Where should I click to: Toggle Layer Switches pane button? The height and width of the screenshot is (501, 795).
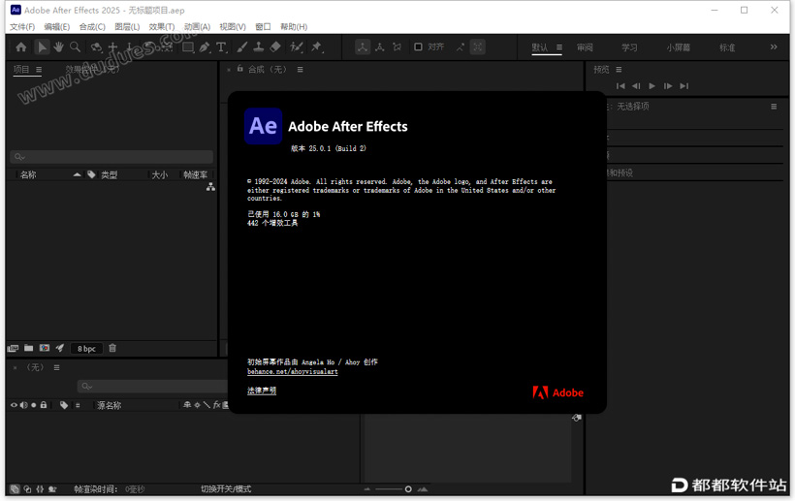[15, 489]
